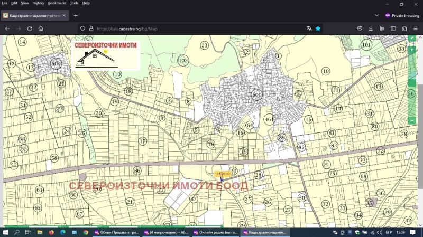The width and height of the screenshot is (423, 237).
Task: Click map district label 64
Action: tap(250, 125)
